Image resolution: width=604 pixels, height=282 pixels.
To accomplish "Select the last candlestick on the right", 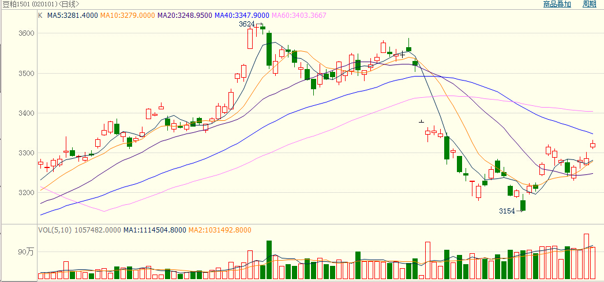I will pyautogui.click(x=592, y=144).
